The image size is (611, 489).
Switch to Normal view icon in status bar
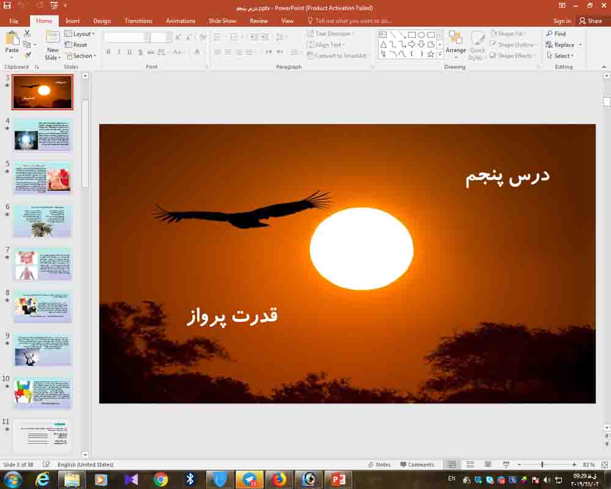452,464
